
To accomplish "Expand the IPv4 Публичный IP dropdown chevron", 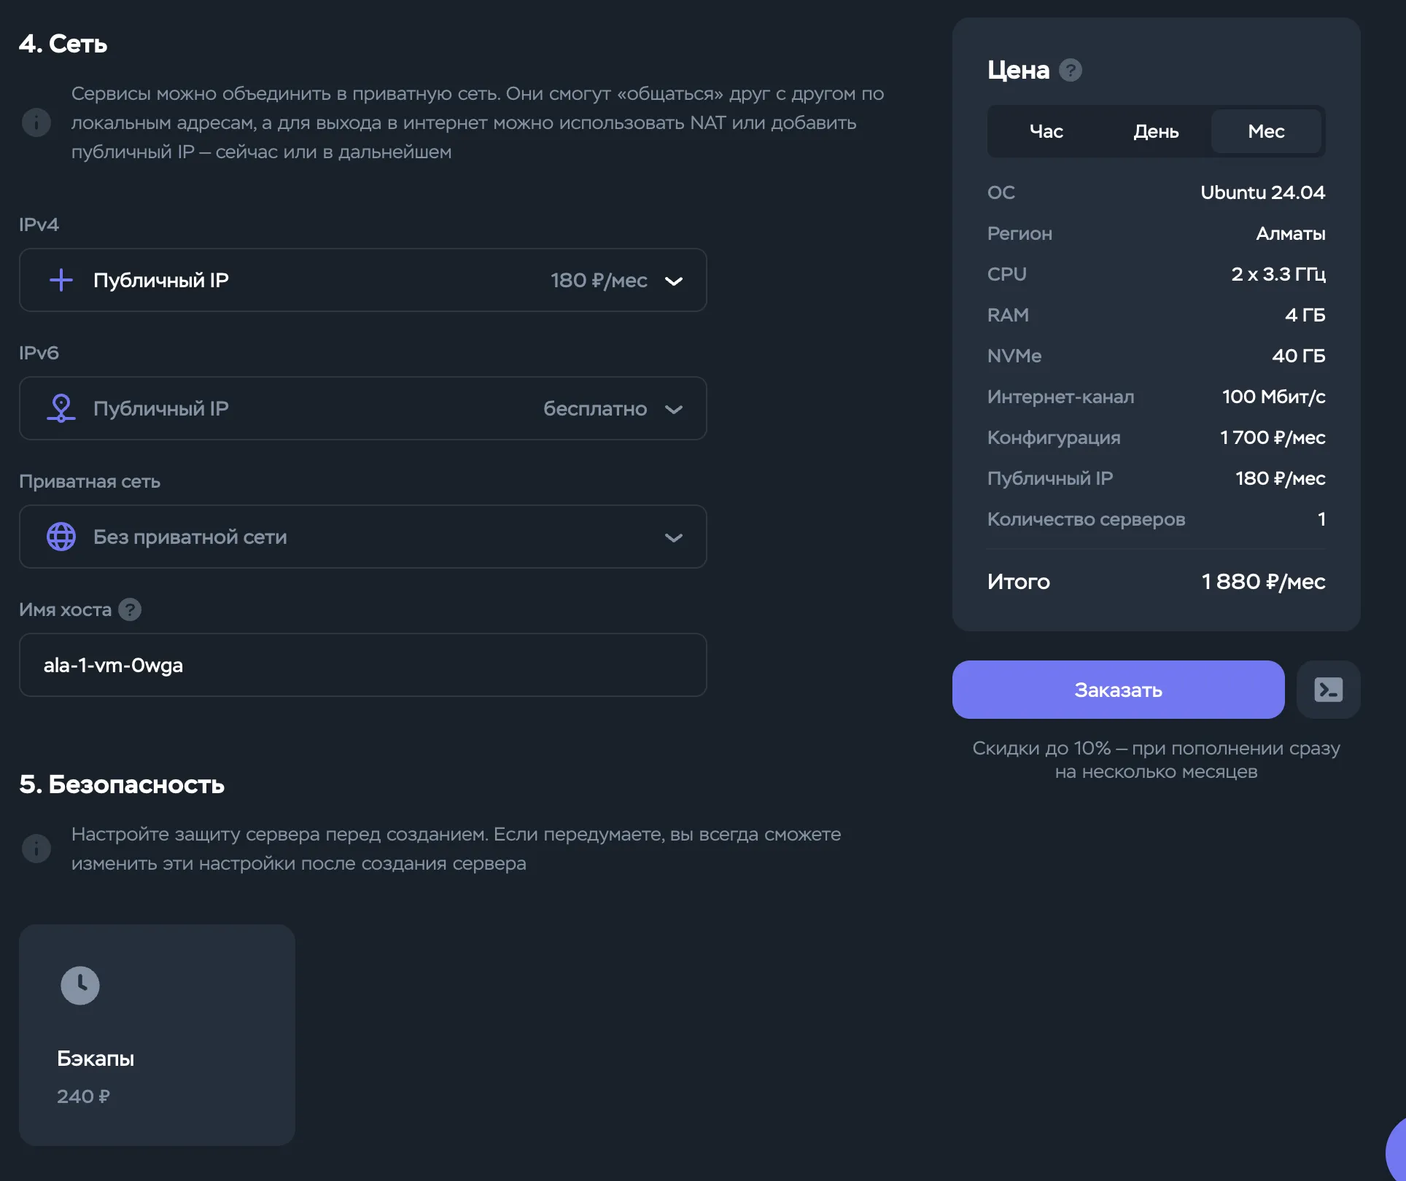I will [x=674, y=281].
